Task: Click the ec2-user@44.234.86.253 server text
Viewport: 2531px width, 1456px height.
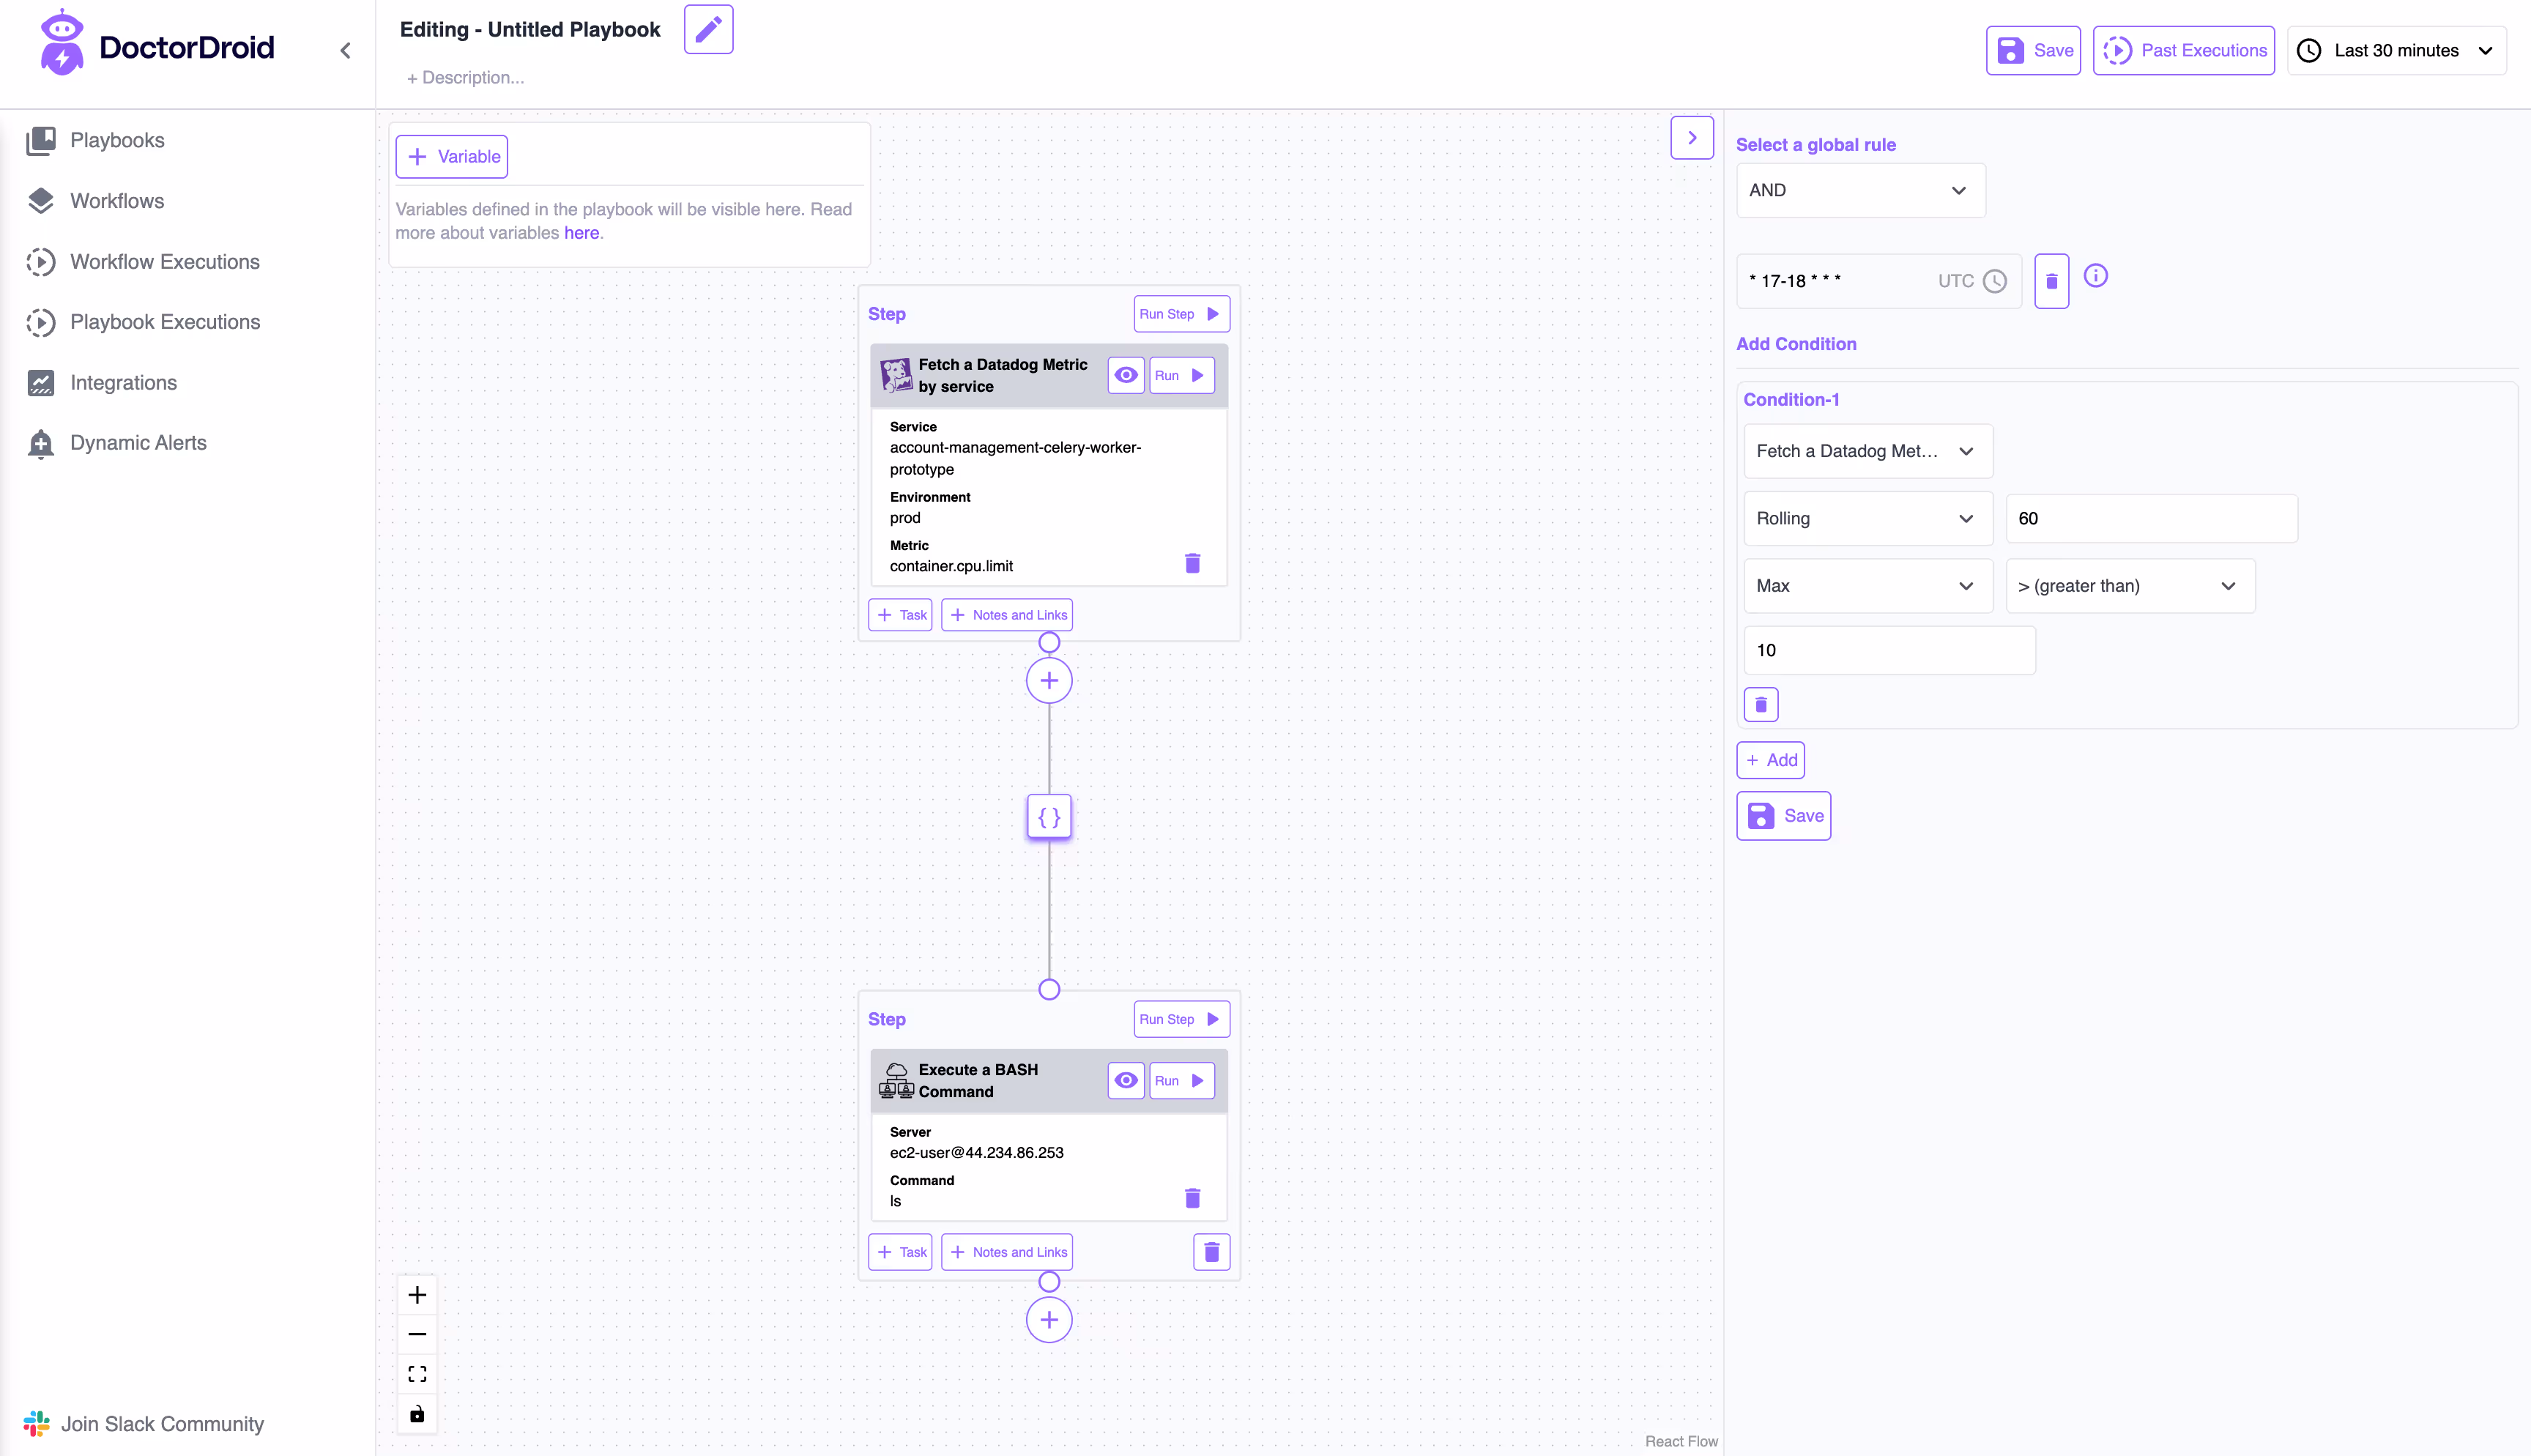Action: 977,1152
